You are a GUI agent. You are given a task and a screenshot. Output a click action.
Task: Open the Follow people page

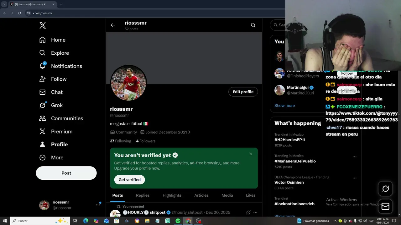coord(53,79)
